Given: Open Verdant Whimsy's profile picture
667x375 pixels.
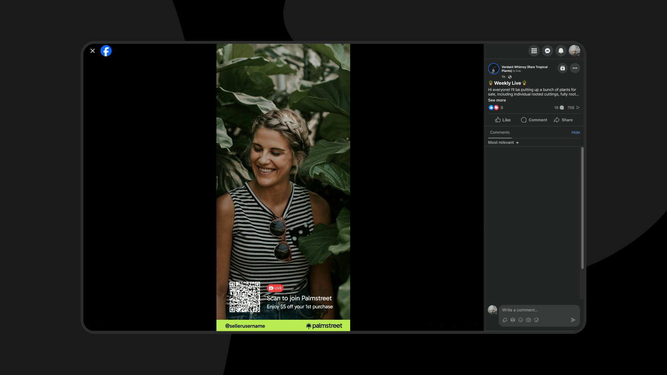Looking at the screenshot, I should click(494, 69).
